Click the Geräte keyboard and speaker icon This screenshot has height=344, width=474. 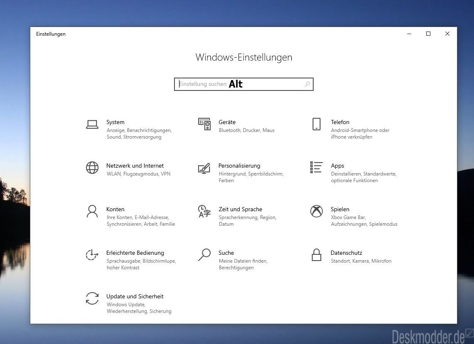pyautogui.click(x=204, y=124)
